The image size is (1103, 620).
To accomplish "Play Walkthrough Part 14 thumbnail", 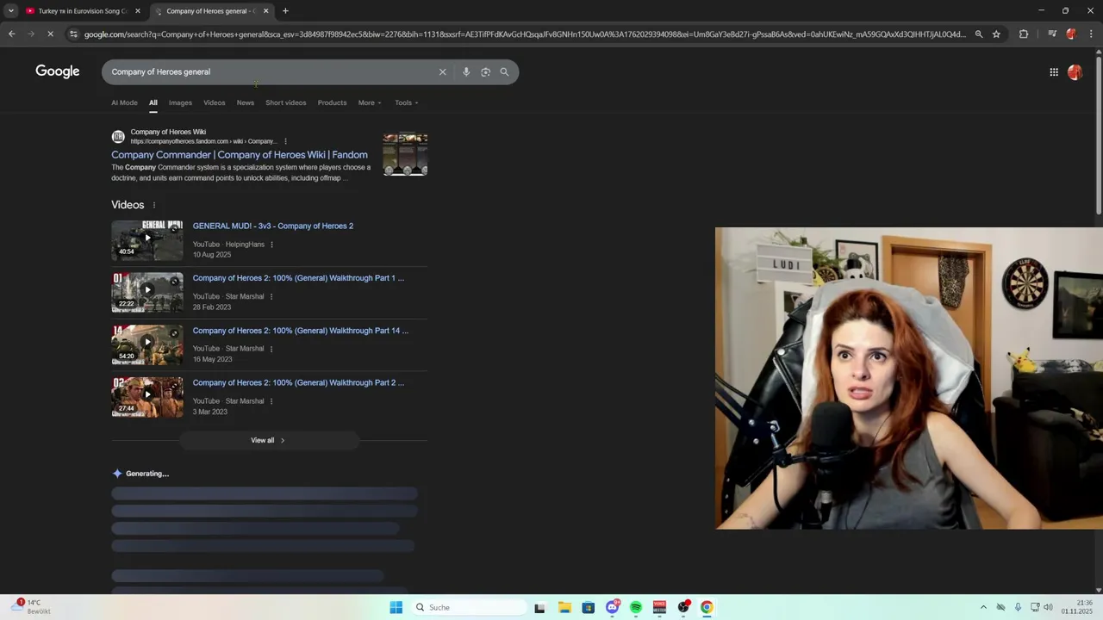I will 147,345.
